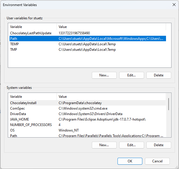Screen dimensions: 179x169
Task: Click the System variables list scrollbar thumb
Action: pyautogui.click(x=169, y=104)
